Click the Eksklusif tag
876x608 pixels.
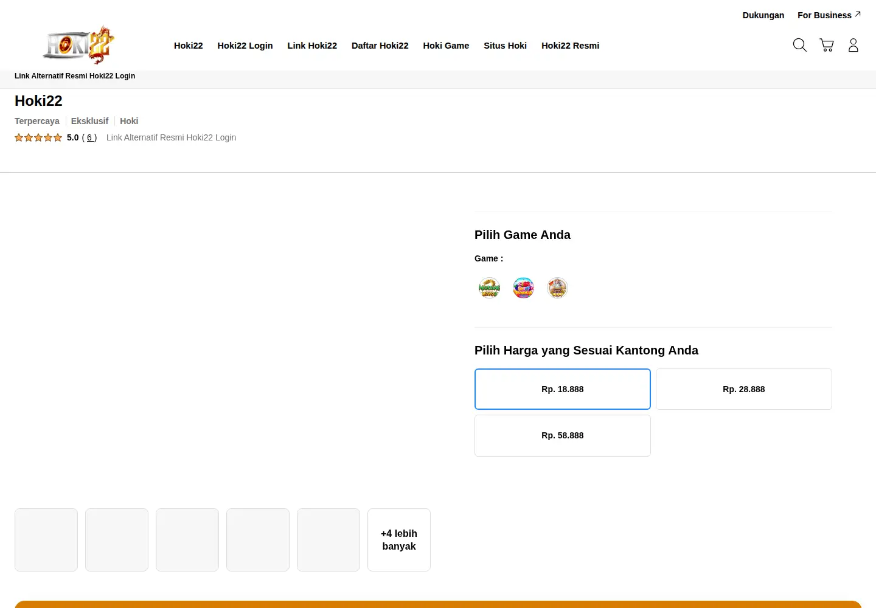89,121
